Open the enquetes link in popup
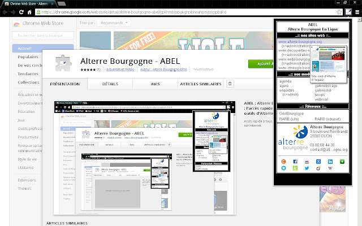The width and height of the screenshot is (362, 226). (x=287, y=90)
